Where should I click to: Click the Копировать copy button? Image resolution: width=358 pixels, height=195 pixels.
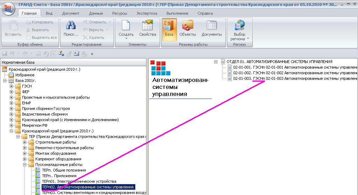coord(40,22)
